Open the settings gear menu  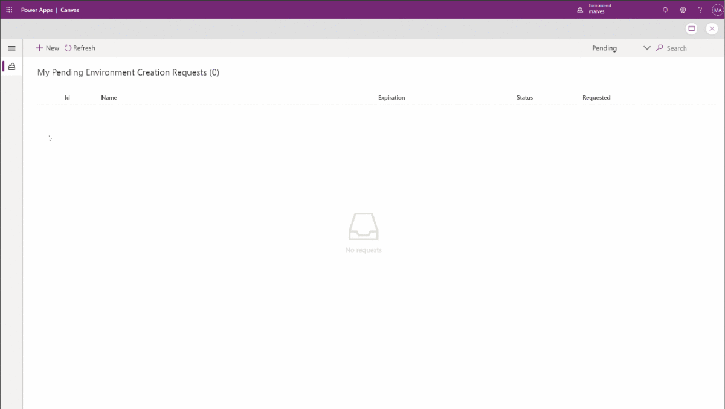coord(683,10)
